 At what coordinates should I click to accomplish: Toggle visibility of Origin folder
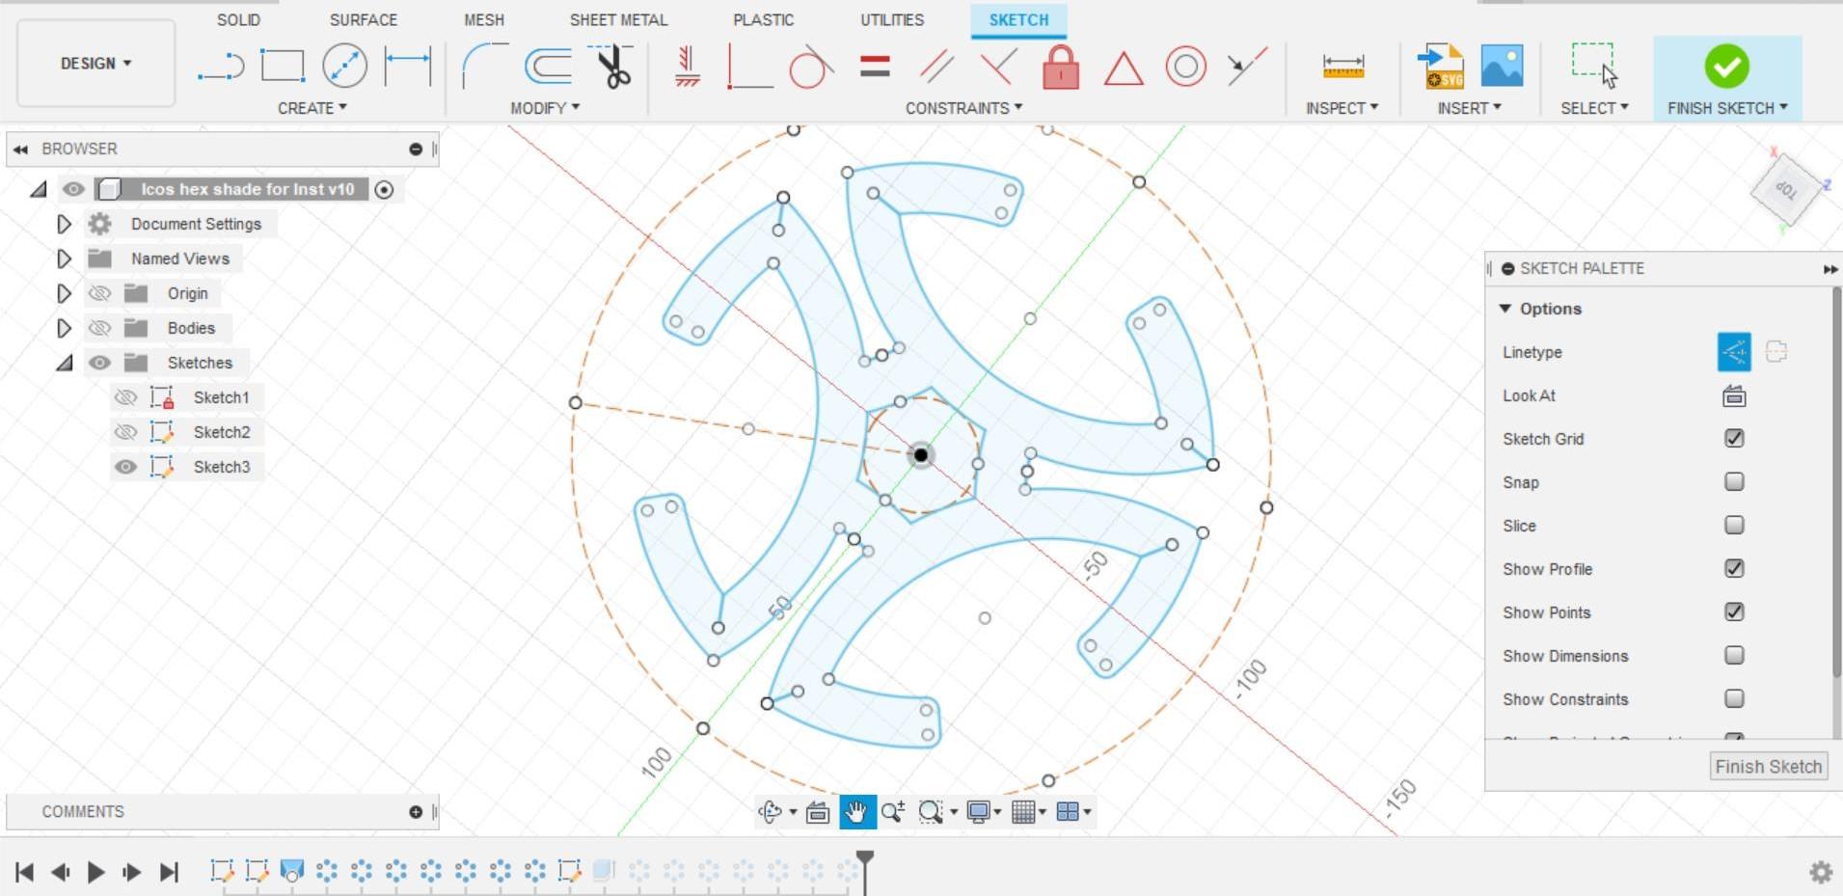coord(99,293)
